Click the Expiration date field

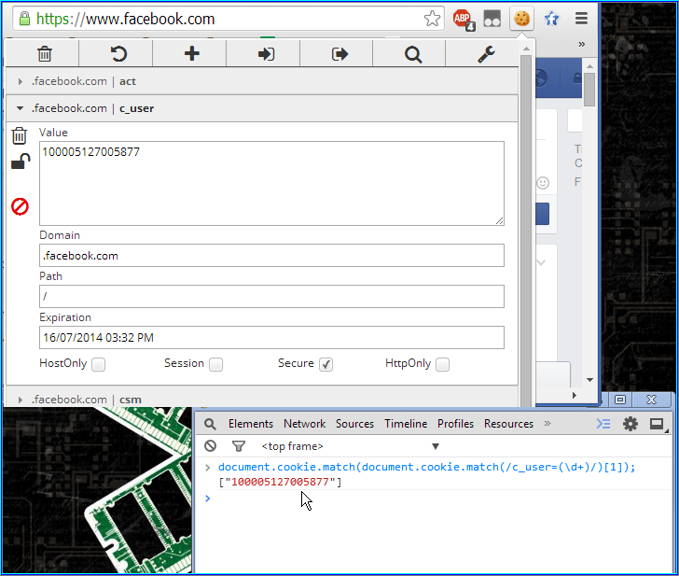tap(271, 338)
